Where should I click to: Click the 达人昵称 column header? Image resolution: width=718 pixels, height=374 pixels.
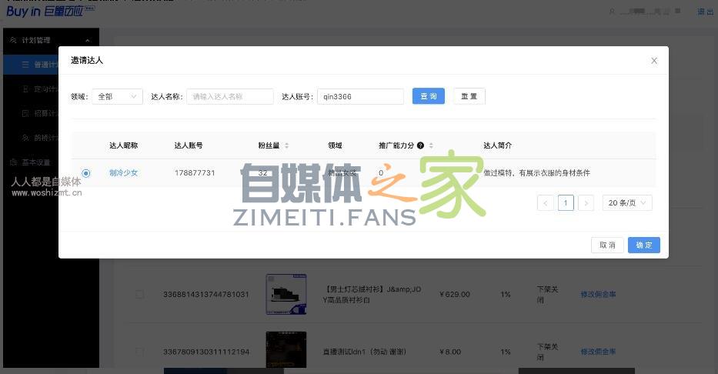[x=123, y=145]
